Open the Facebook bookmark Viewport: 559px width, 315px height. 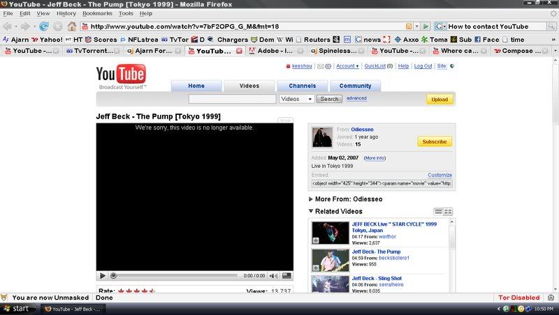(486, 40)
